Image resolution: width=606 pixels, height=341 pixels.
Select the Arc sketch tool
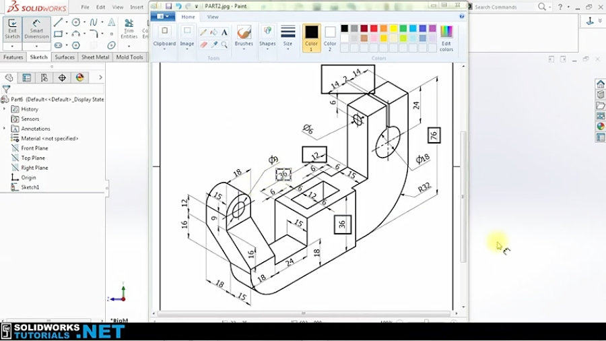[x=76, y=34]
